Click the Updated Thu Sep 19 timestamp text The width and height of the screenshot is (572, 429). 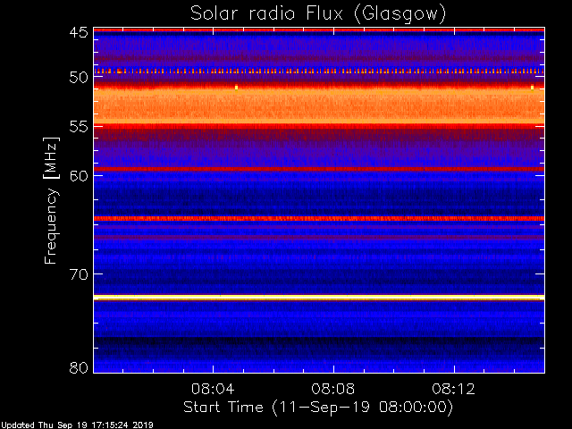[77, 425]
